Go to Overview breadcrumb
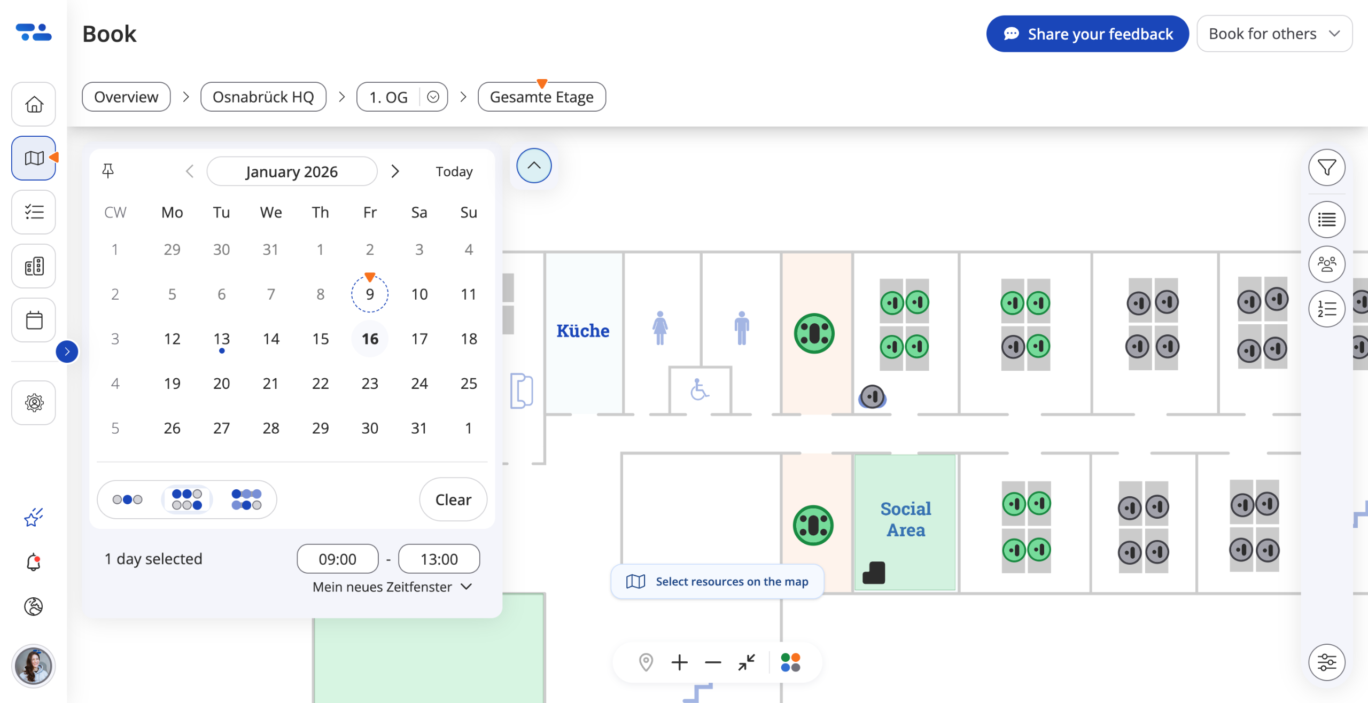Image resolution: width=1368 pixels, height=703 pixels. point(126,97)
